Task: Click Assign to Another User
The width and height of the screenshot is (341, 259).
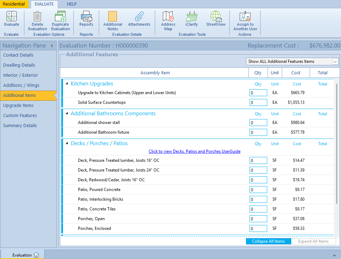Action: [x=245, y=16]
